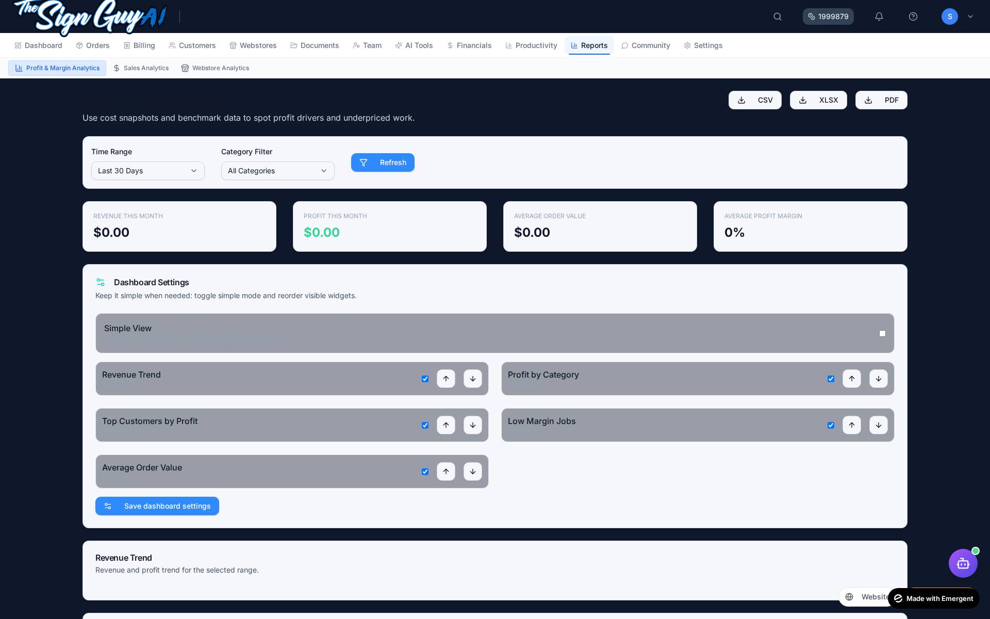The height and width of the screenshot is (619, 990).
Task: Click the Average Profit Margin card
Action: [811, 226]
